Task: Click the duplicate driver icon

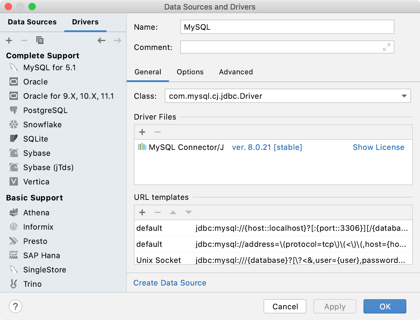Action: click(x=40, y=40)
